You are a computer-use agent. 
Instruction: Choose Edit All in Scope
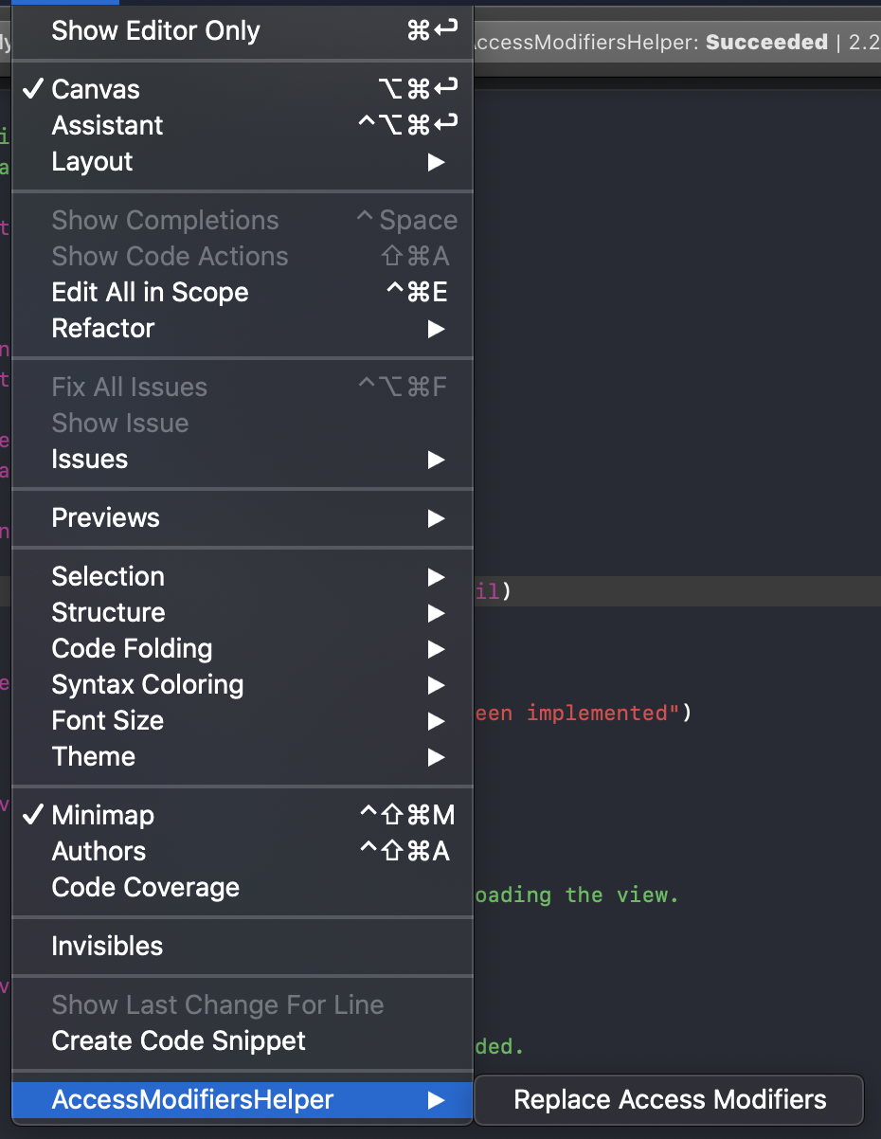(x=150, y=292)
